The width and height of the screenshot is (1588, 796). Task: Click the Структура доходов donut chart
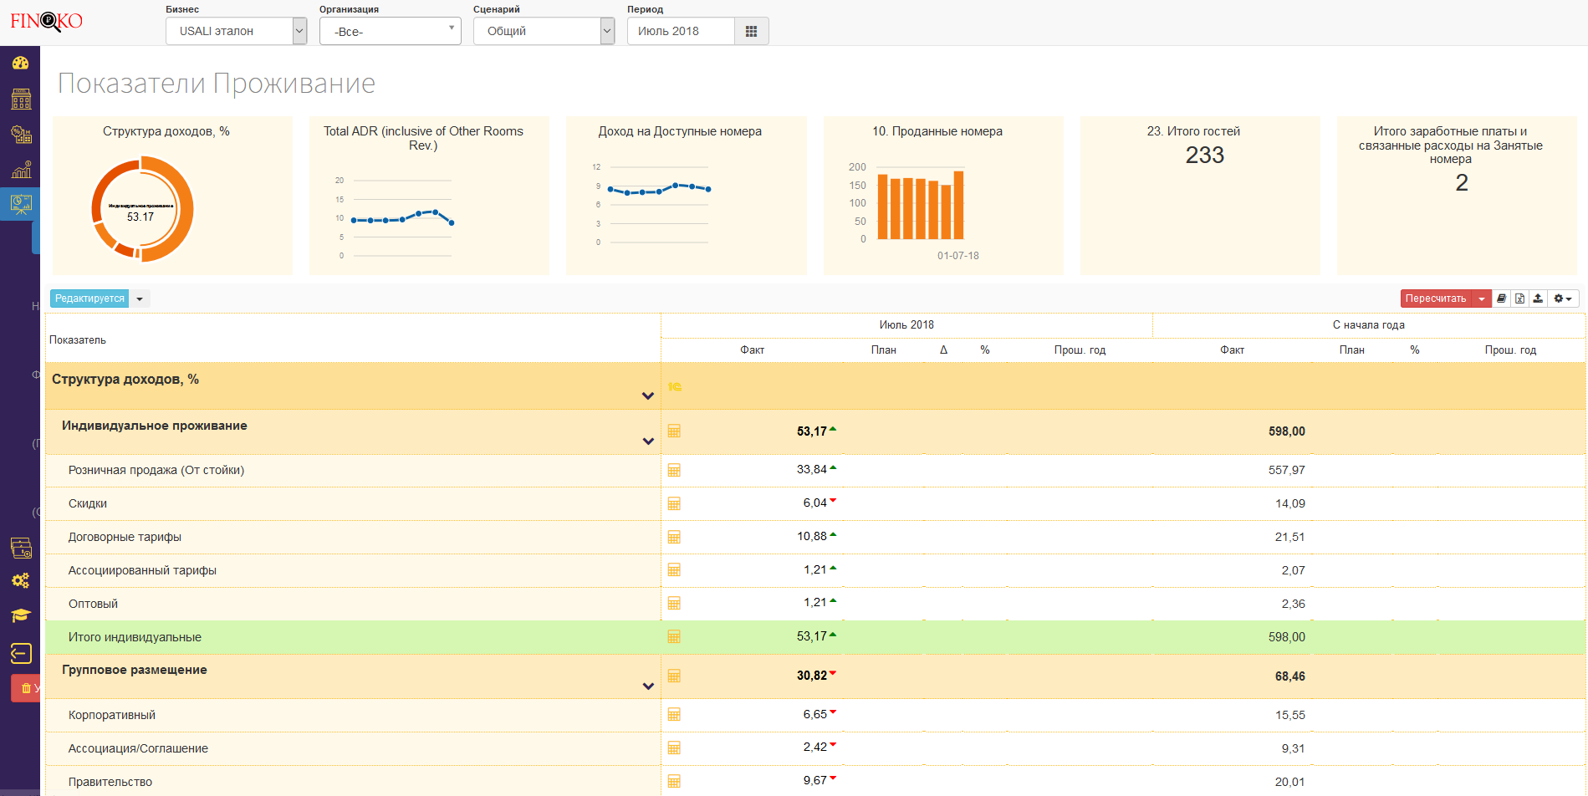tap(142, 209)
